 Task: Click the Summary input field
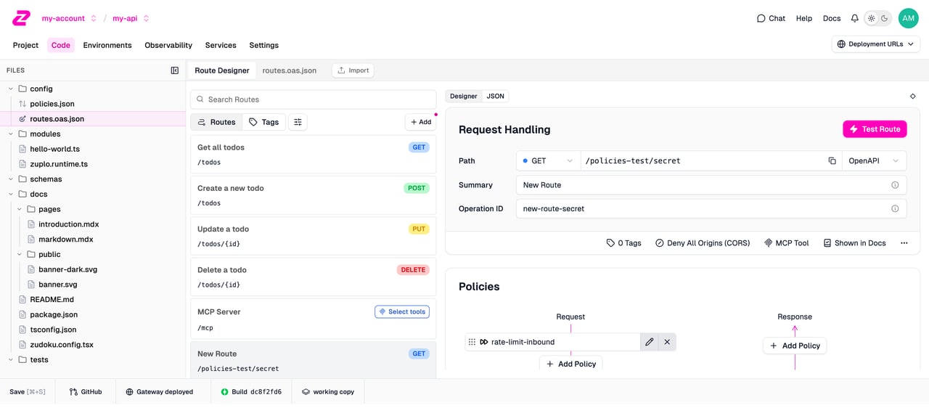pos(711,185)
